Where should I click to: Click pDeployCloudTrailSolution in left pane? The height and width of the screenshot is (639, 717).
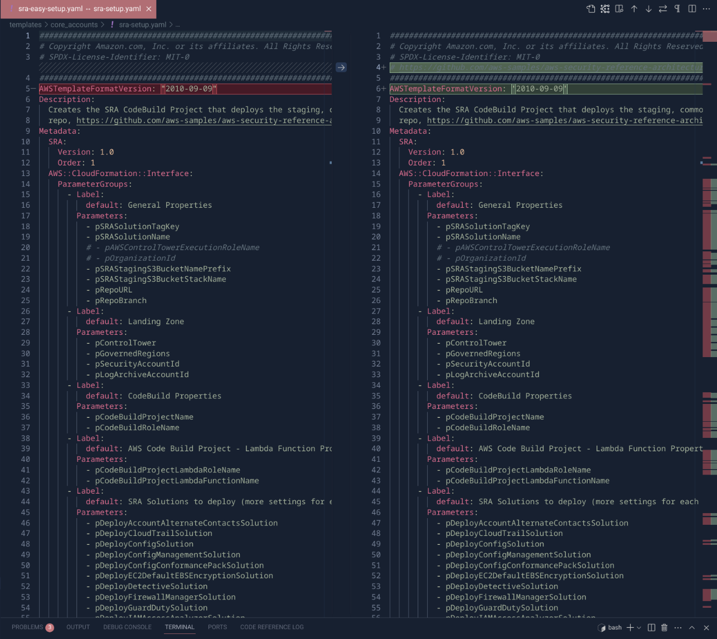[x=154, y=533]
